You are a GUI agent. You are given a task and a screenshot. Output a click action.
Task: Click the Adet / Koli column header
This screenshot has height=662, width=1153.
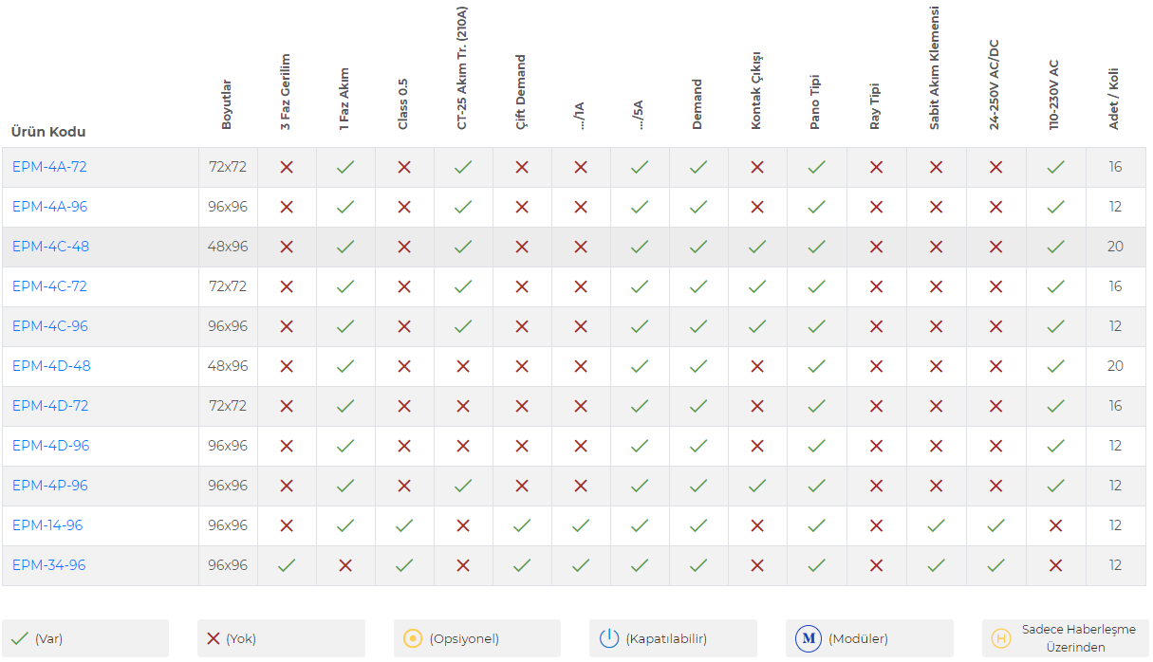coord(1114,97)
